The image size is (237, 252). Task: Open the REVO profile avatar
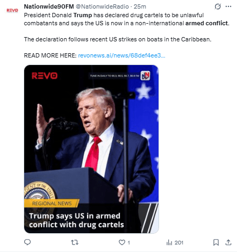point(12,10)
